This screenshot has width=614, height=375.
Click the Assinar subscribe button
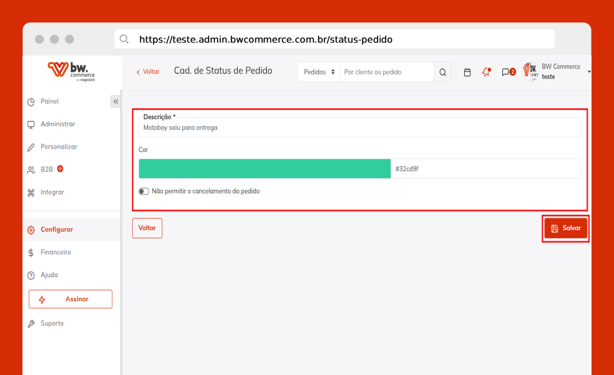point(71,299)
